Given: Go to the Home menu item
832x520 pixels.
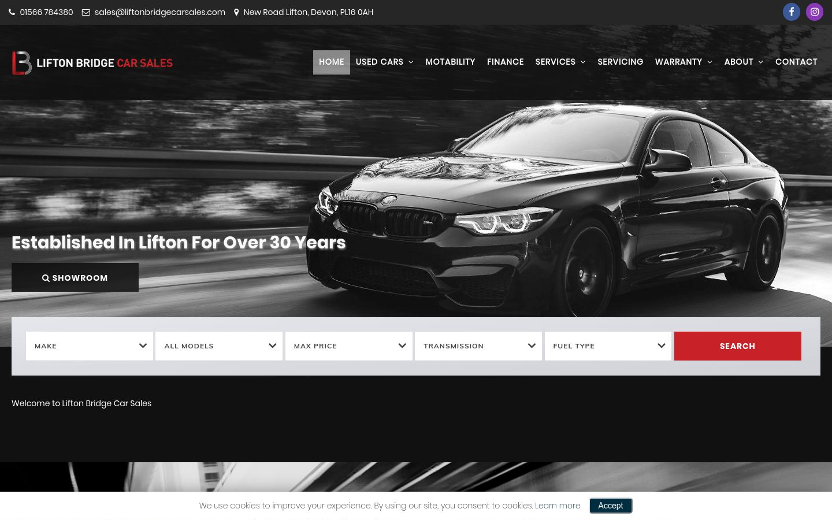Looking at the screenshot, I should pyautogui.click(x=332, y=62).
